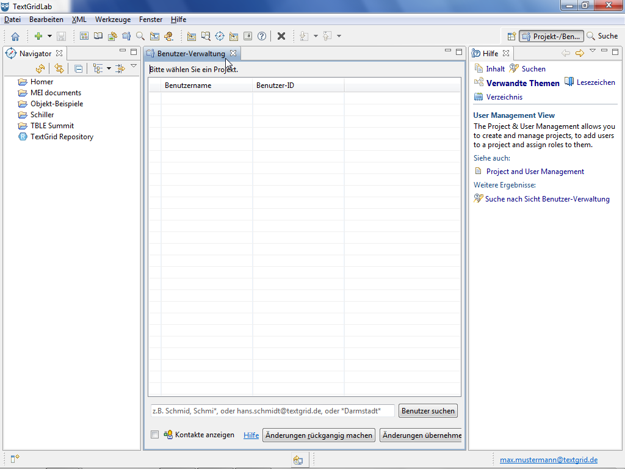Click the Benutzer suchen button
625x469 pixels.
click(x=428, y=411)
